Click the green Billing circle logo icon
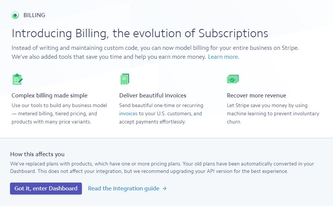This screenshot has height=206, width=333. 15,15
